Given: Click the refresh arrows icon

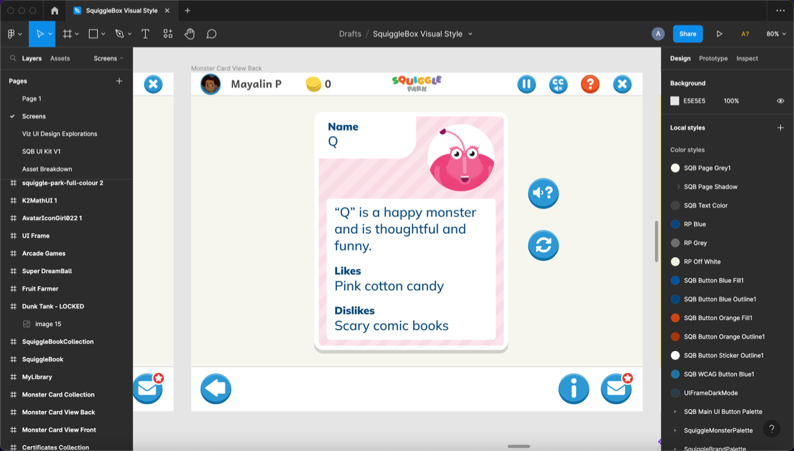Looking at the screenshot, I should (x=543, y=245).
